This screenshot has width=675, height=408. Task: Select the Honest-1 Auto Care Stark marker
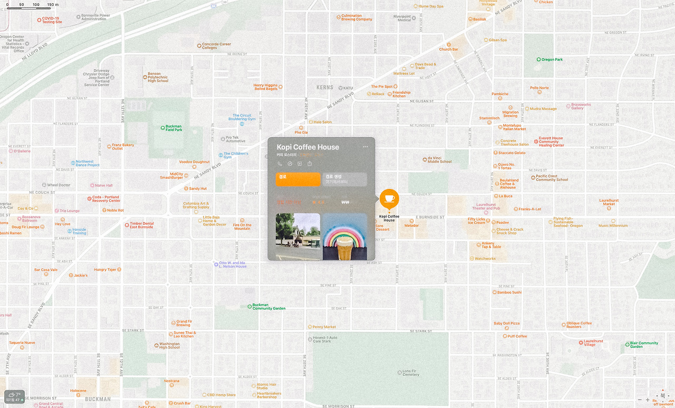coord(310,339)
